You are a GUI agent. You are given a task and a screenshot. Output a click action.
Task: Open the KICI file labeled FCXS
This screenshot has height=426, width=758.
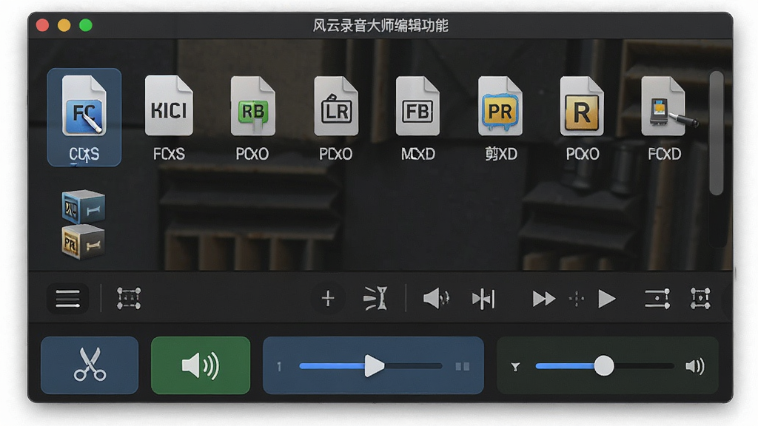[x=169, y=105]
